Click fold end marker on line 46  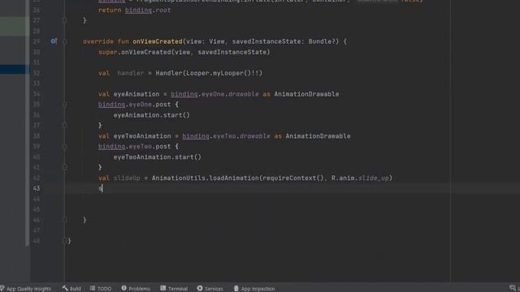click(65, 220)
